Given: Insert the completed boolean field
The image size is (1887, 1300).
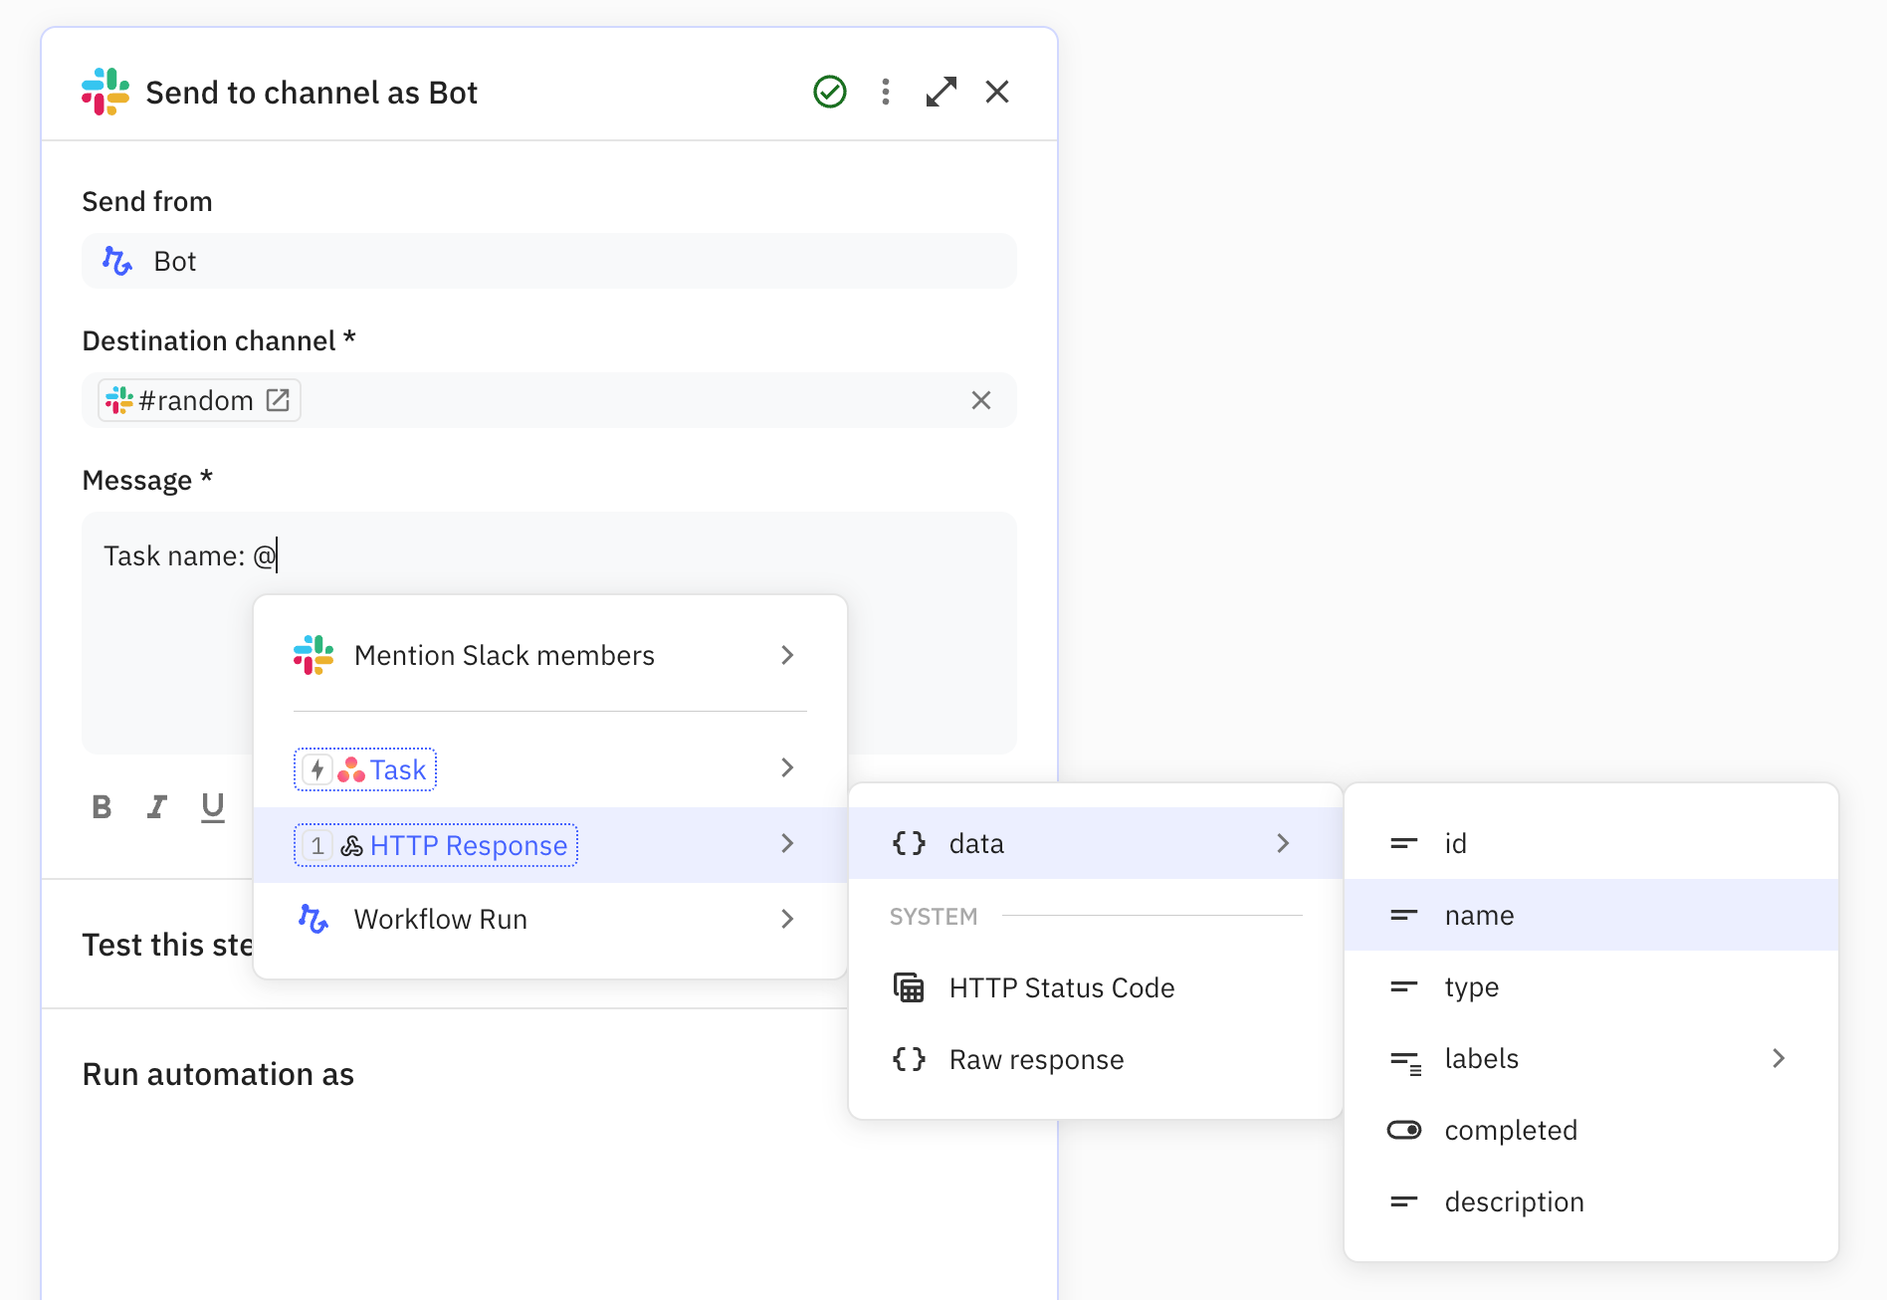Looking at the screenshot, I should 1591,1130.
